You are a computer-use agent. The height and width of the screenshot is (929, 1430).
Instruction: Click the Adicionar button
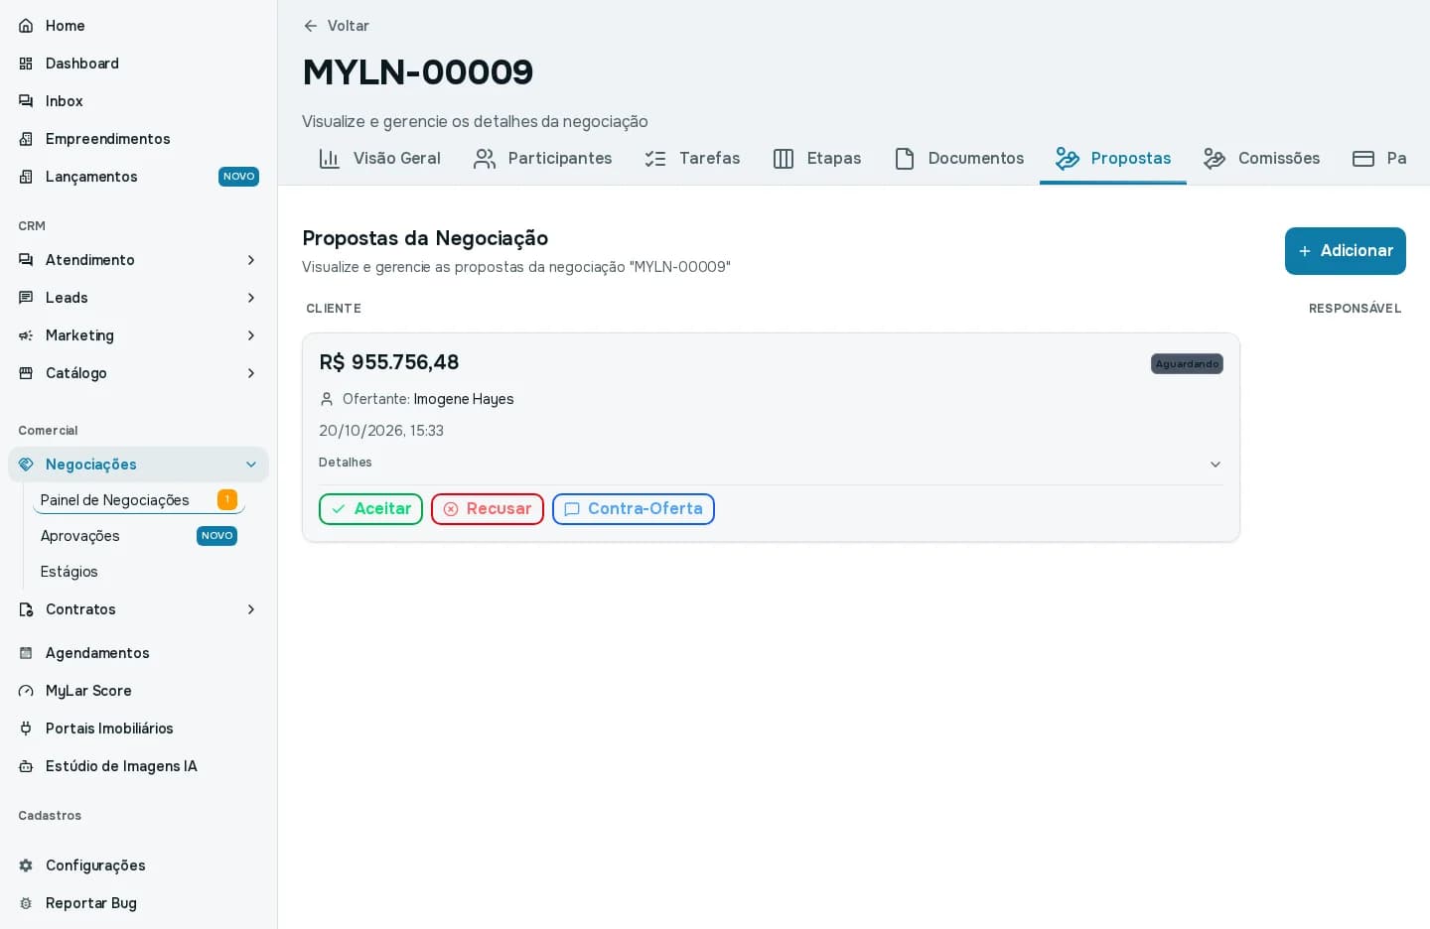point(1346,251)
